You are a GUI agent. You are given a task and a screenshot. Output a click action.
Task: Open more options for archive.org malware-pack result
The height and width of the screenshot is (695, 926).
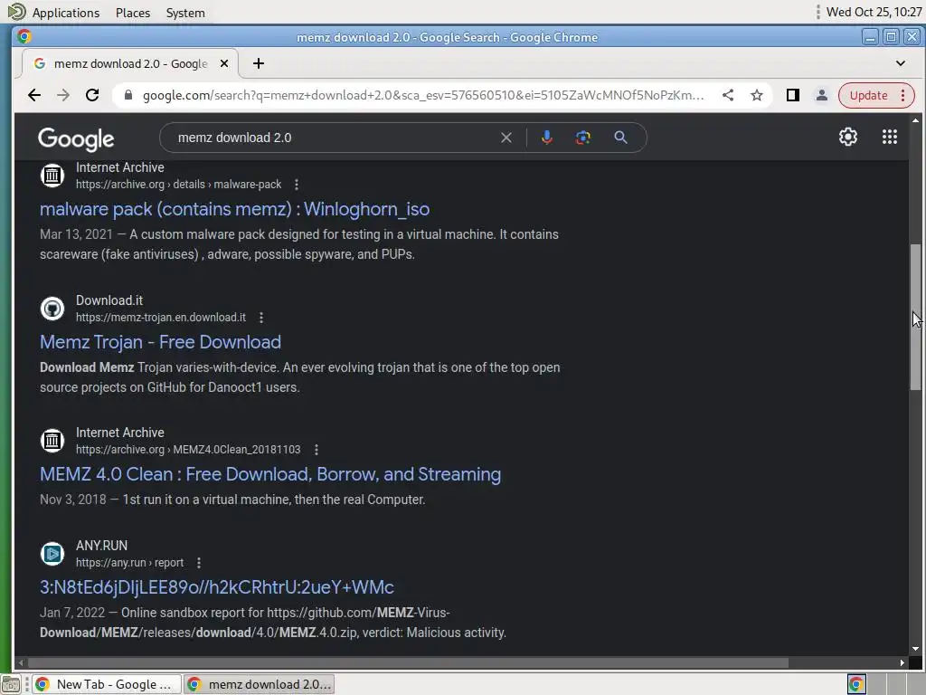coord(297,185)
